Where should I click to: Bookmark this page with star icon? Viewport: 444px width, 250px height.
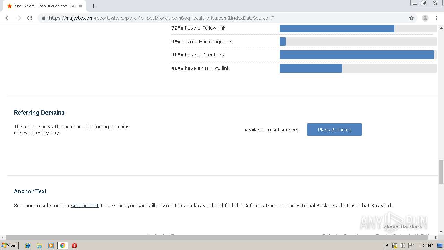pos(411,18)
